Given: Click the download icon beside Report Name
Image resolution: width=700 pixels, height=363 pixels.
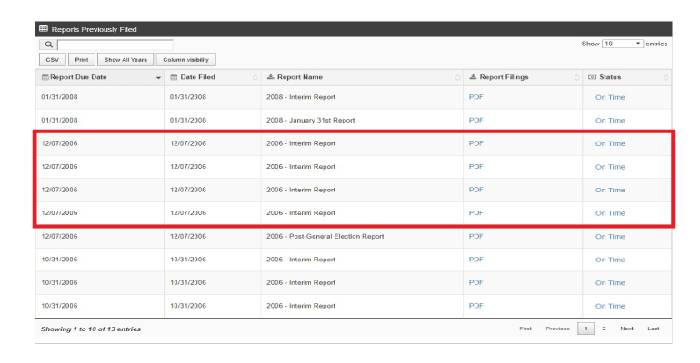Looking at the screenshot, I should coord(271,77).
